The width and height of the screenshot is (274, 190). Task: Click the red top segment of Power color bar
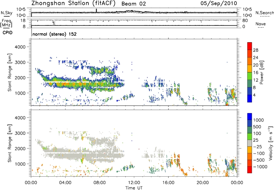click(250, 46)
